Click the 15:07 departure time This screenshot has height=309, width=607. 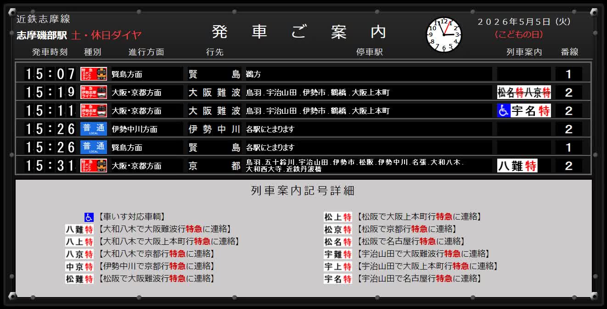pos(50,74)
